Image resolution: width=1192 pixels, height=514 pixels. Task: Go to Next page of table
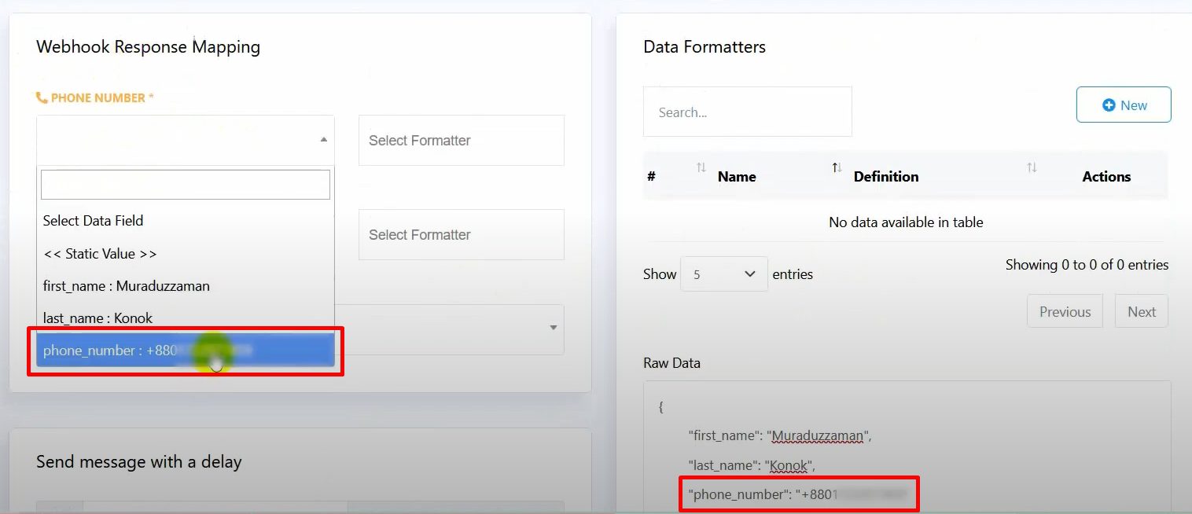click(x=1141, y=311)
